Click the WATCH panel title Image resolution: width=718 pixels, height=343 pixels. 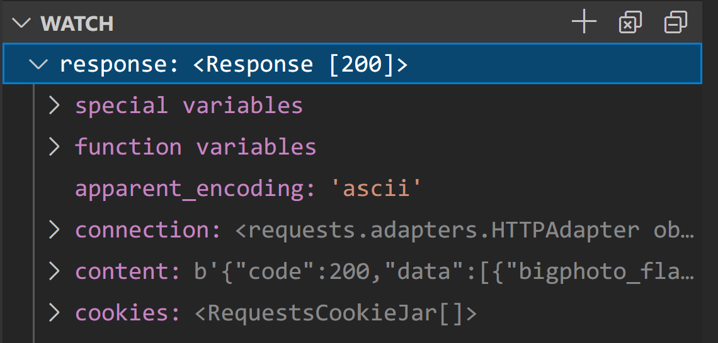[x=77, y=24]
